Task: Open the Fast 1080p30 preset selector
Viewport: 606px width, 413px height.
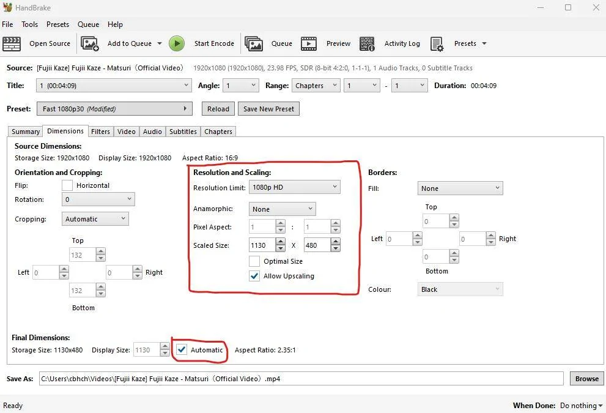Action: click(114, 109)
